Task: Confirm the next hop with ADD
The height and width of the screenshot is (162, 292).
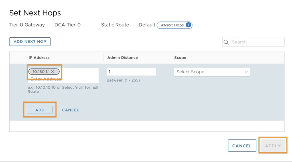Action: point(40,110)
